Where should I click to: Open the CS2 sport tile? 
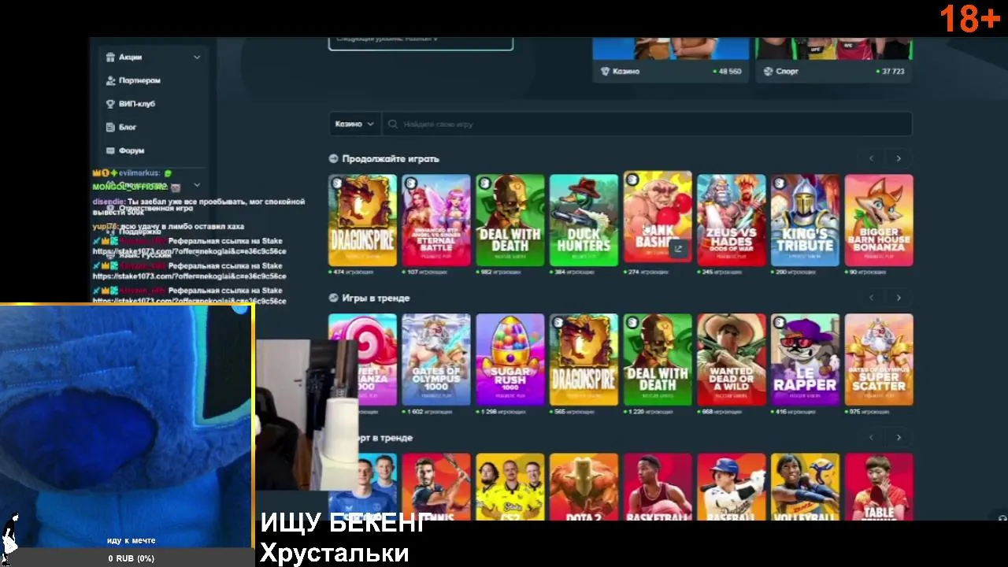click(x=510, y=487)
